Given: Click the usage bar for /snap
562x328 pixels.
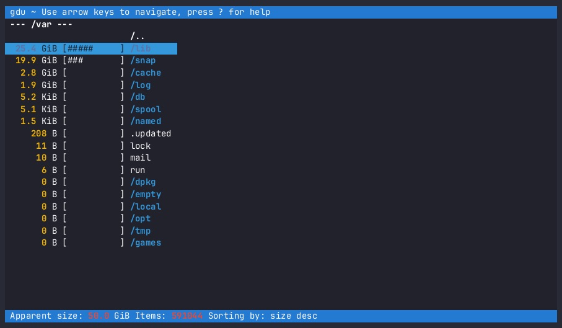Looking at the screenshot, I should tap(94, 61).
